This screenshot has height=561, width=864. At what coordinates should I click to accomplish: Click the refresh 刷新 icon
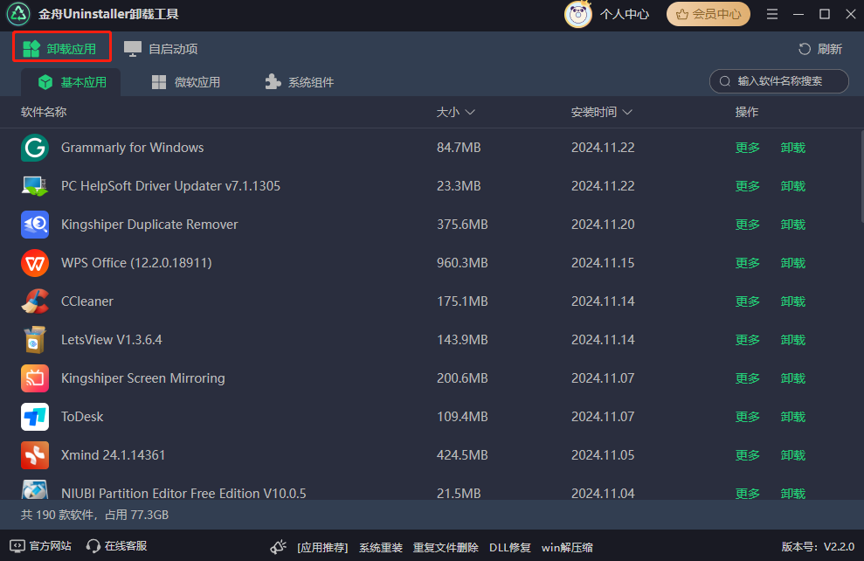(805, 49)
